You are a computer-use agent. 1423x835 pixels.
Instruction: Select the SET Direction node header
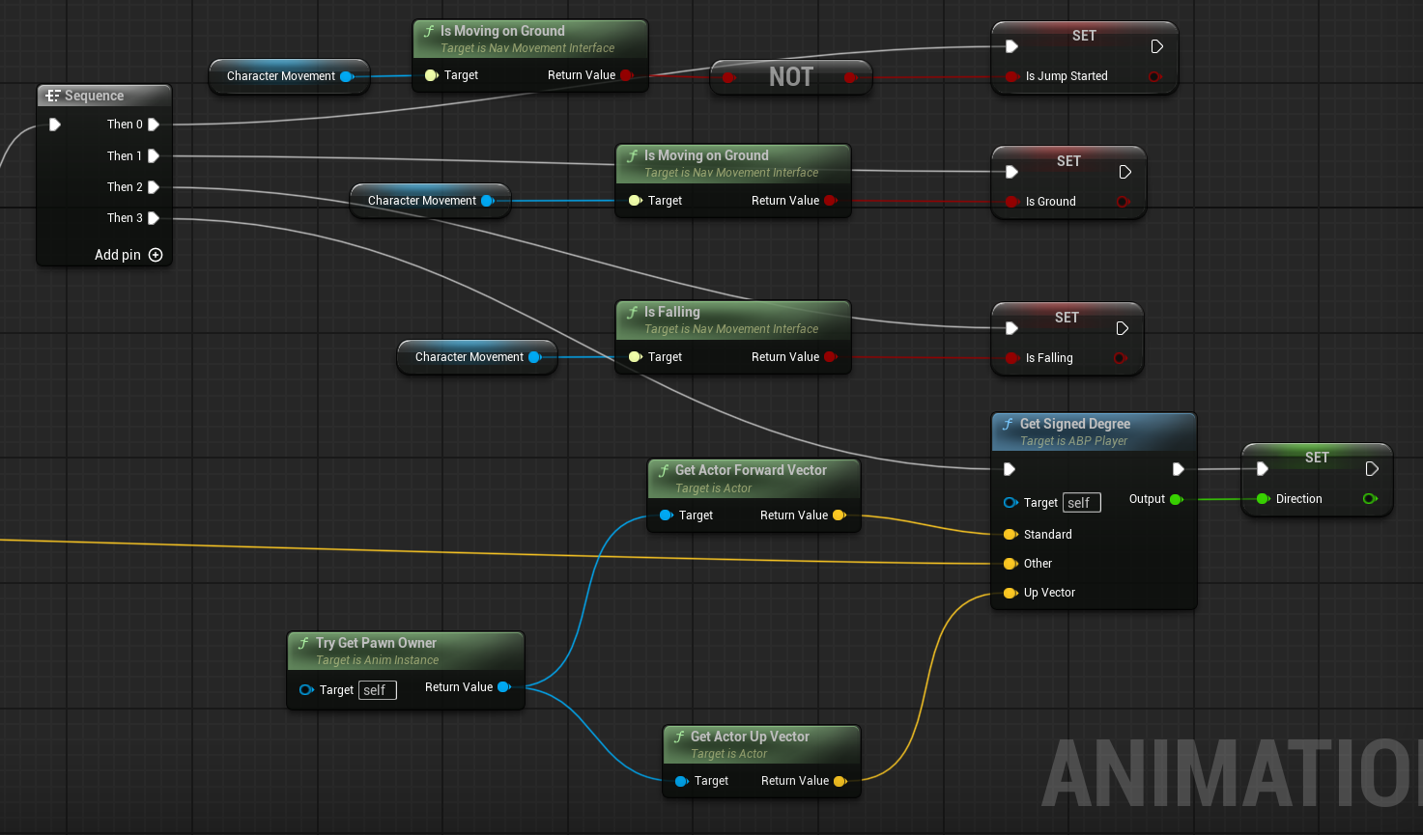coord(1318,458)
